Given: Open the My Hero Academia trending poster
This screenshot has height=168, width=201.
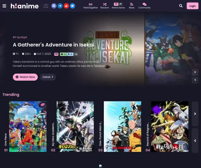Looking at the screenshot, I should coord(75,126).
